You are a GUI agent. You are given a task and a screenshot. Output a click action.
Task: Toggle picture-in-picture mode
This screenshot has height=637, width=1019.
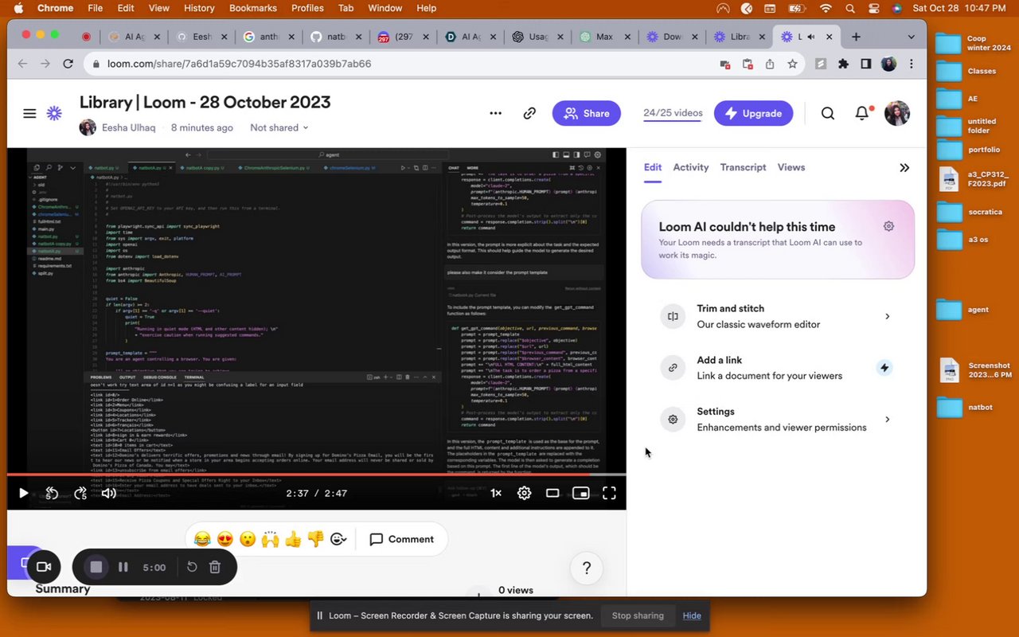[581, 493]
